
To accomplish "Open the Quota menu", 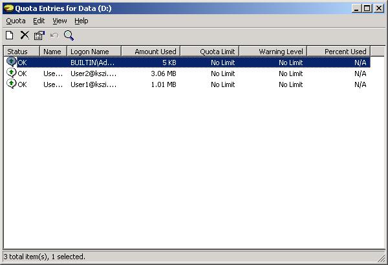I will (x=16, y=21).
